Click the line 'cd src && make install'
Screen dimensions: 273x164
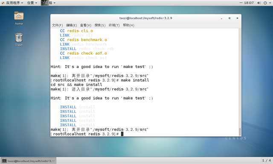click(76, 85)
